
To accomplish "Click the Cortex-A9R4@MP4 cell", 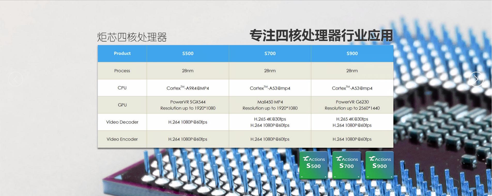I will coord(188,88).
